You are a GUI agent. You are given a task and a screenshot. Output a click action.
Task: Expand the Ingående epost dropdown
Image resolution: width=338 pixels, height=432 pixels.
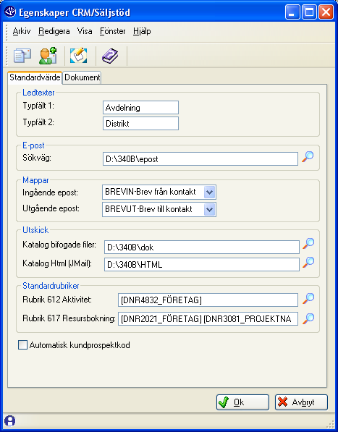(210, 192)
